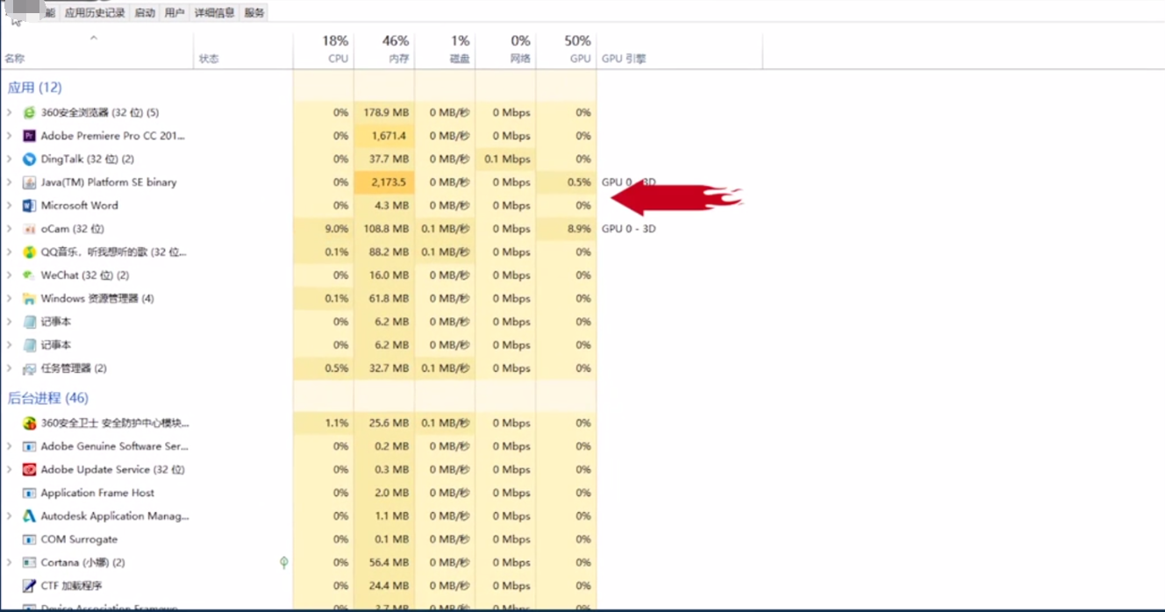
Task: Click the 2,173.5 memory value for Java
Action: click(x=389, y=182)
